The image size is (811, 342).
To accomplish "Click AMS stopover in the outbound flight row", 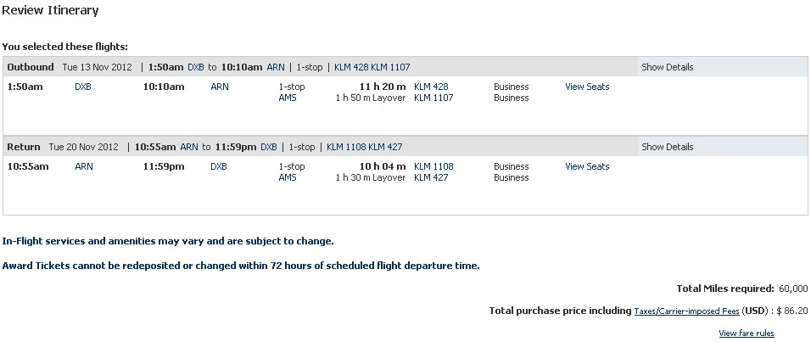I will click(x=288, y=98).
